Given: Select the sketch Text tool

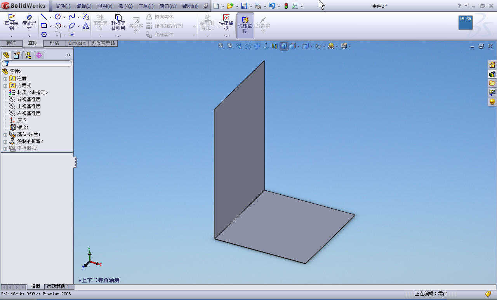Looking at the screenshot, I should click(86, 26).
